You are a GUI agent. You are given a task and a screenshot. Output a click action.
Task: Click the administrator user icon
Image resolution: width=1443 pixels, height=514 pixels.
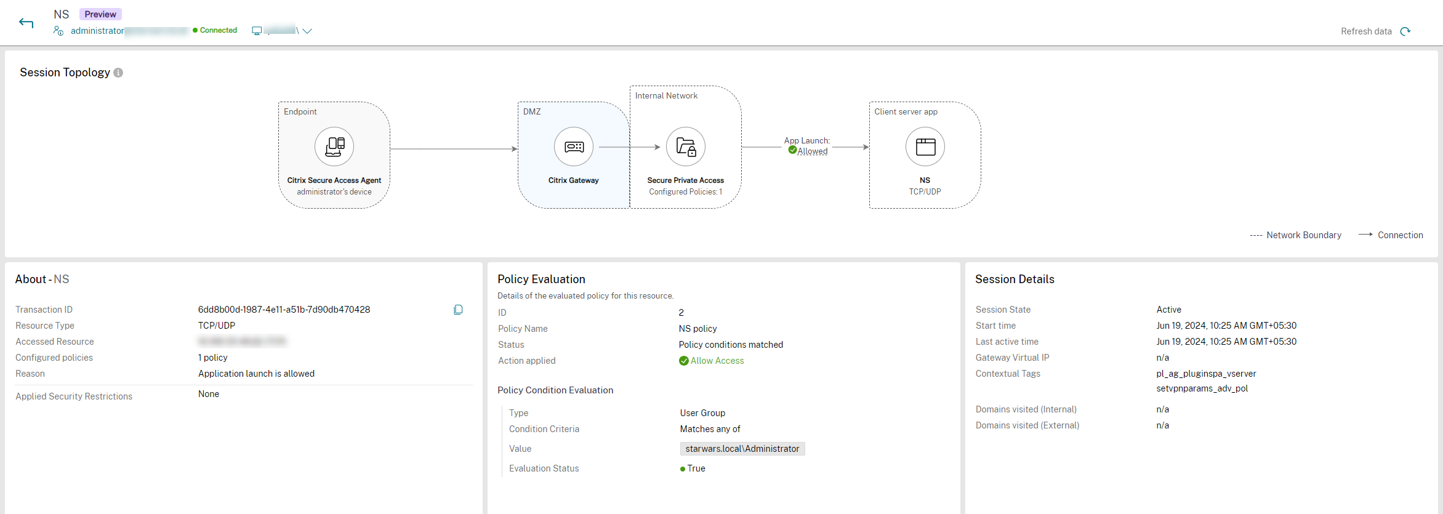click(58, 31)
